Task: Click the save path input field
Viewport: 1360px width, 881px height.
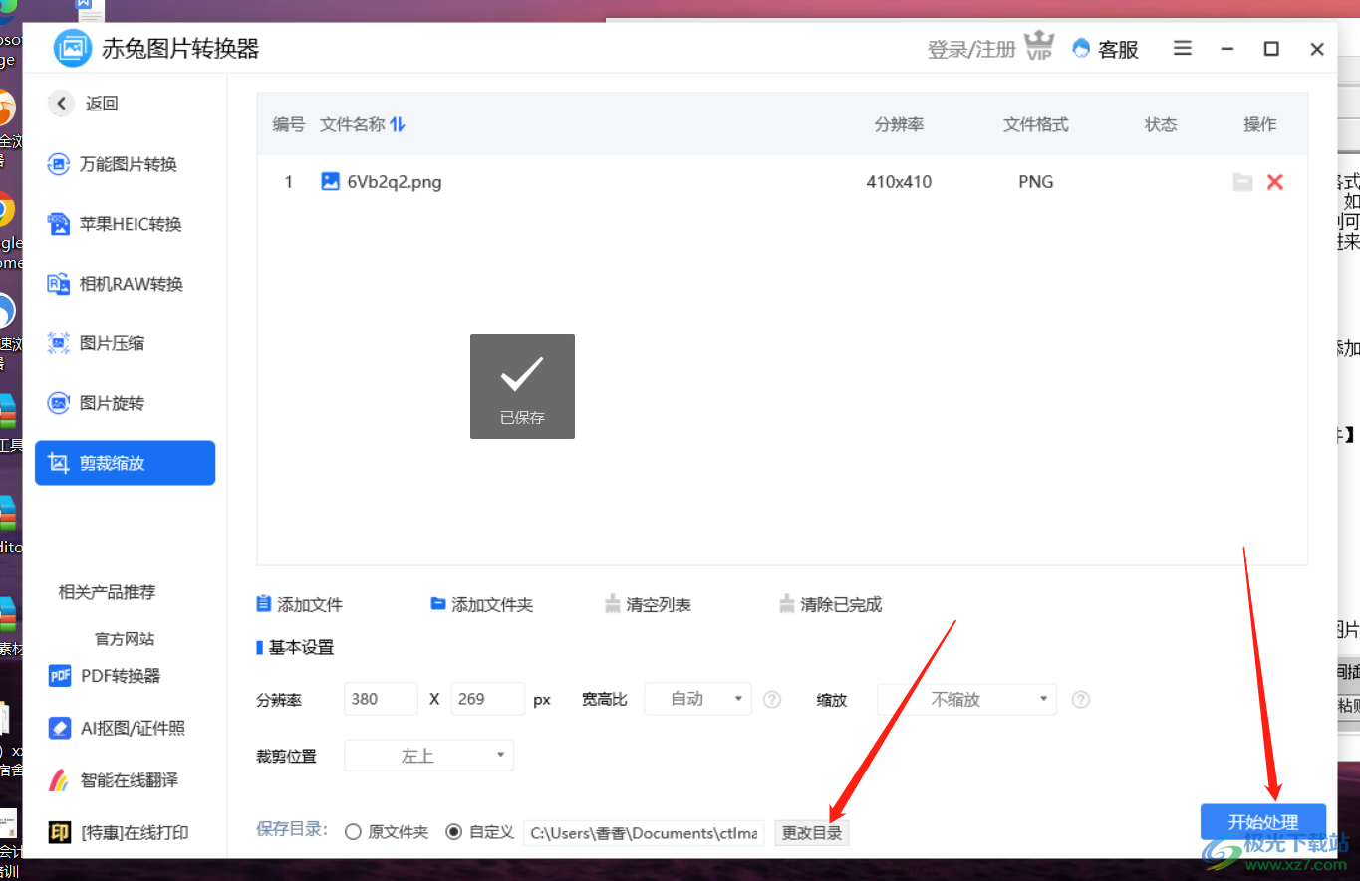Action: pyautogui.click(x=644, y=833)
